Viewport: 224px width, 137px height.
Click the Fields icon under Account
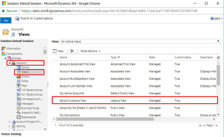[19, 81]
